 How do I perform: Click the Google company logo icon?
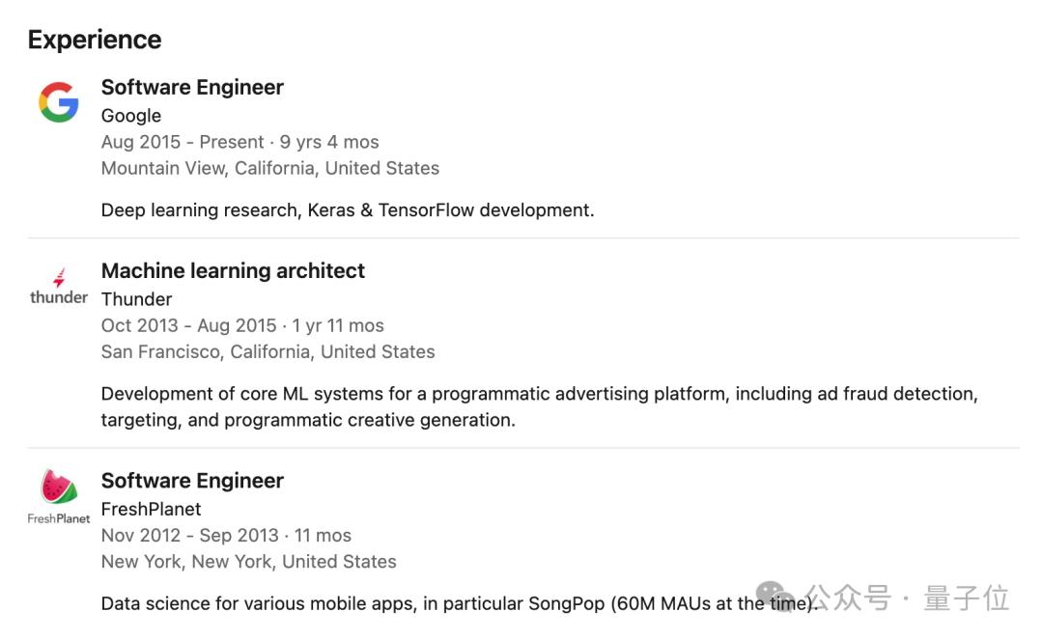pyautogui.click(x=59, y=102)
